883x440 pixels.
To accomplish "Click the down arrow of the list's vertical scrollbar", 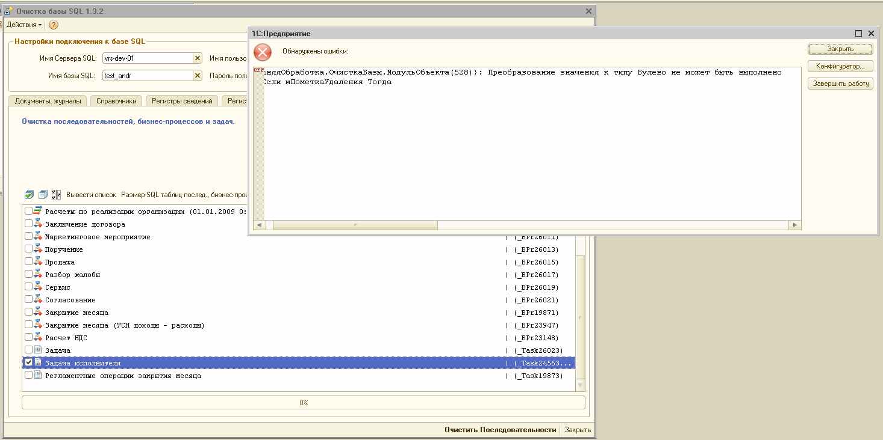I will (x=580, y=385).
